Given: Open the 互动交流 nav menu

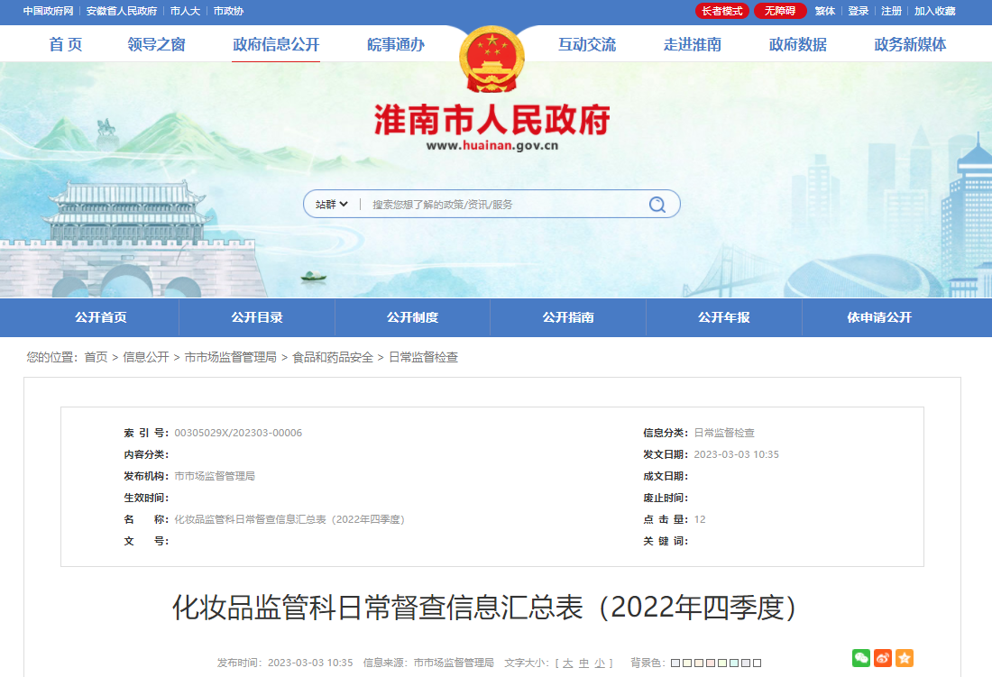Looking at the screenshot, I should click(x=587, y=44).
